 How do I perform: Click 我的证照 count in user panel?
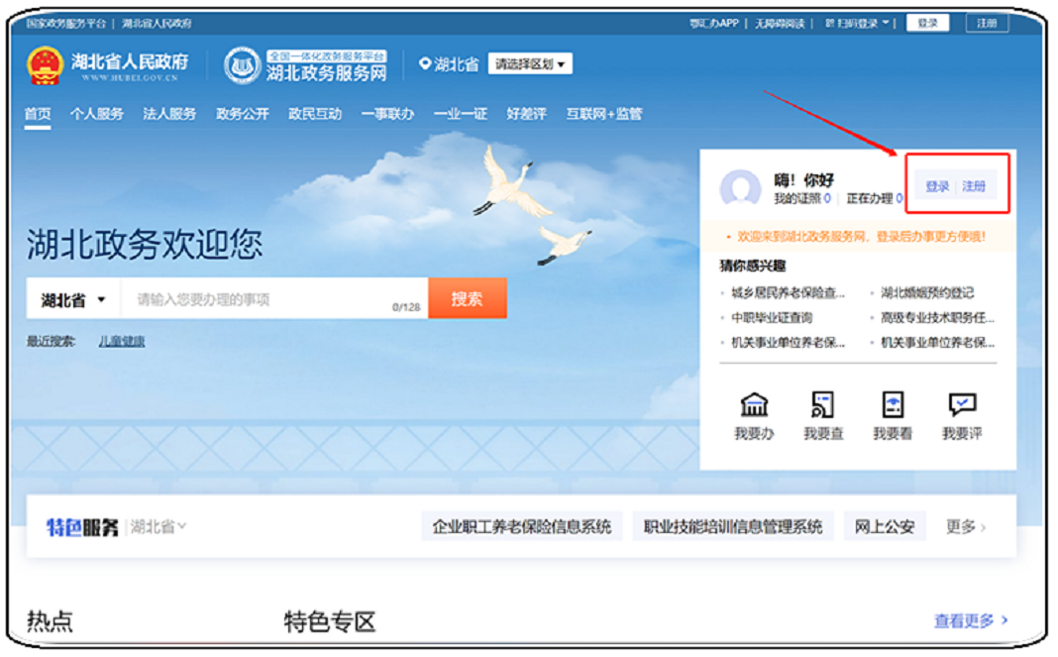coord(802,198)
